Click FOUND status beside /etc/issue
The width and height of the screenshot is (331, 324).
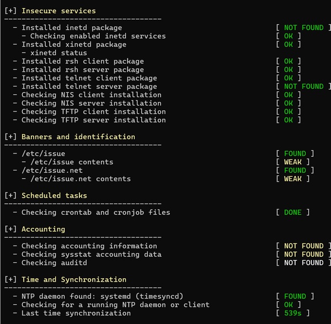pyautogui.click(x=295, y=153)
